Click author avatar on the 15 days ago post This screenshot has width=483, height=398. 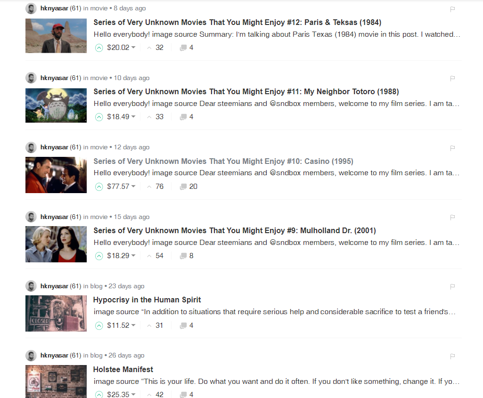(x=31, y=217)
